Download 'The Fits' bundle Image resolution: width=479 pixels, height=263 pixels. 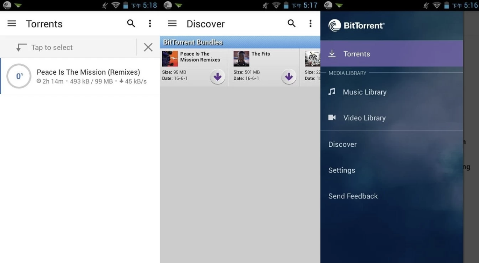pyautogui.click(x=289, y=77)
